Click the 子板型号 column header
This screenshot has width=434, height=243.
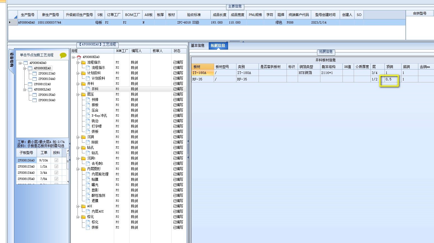26,153
